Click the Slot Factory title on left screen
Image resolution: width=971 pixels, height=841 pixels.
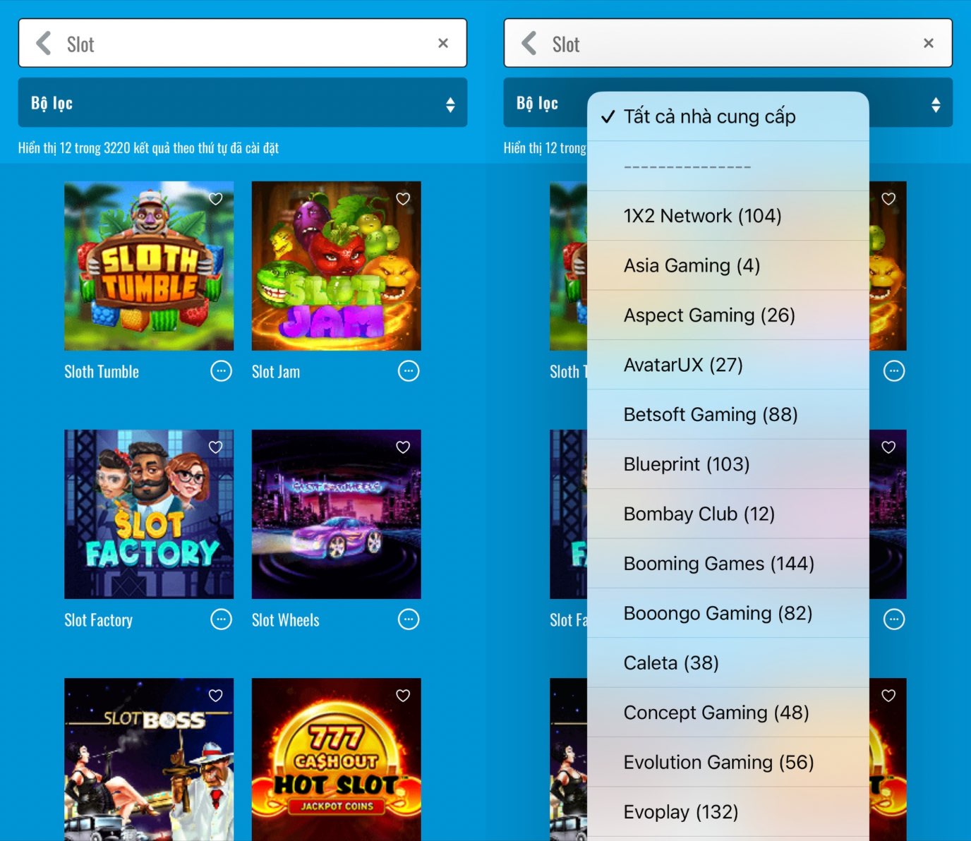pyautogui.click(x=99, y=620)
